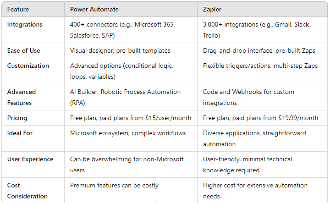Viewport: 330px width, 203px height.
Task: Select the Pricing row label
Action: 17,118
